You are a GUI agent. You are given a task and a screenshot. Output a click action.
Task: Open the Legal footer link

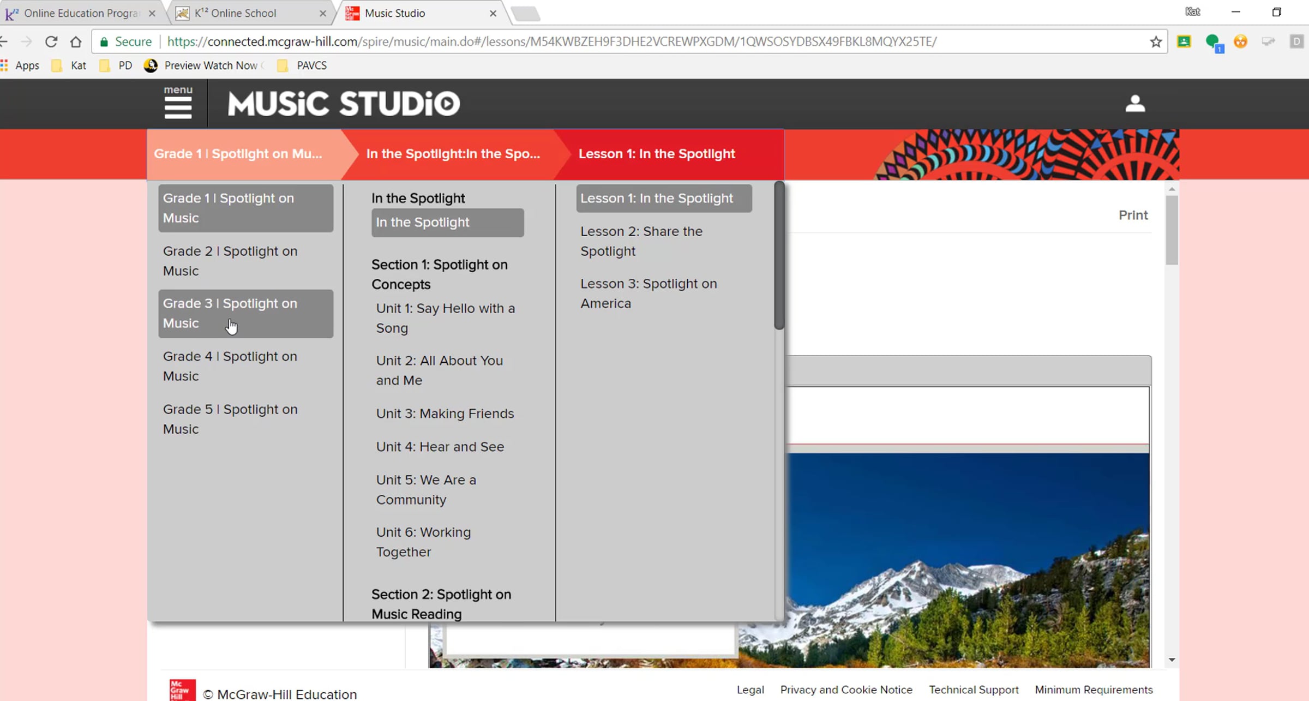(x=750, y=690)
